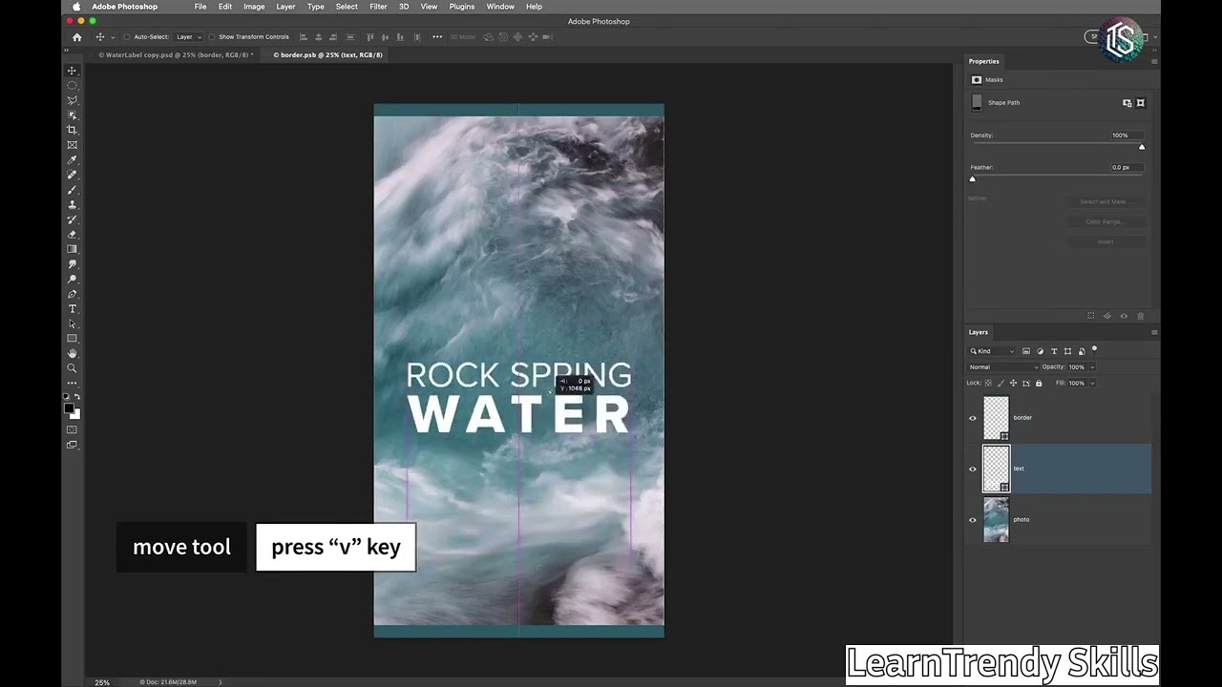Select the Path Selection tool
The width and height of the screenshot is (1222, 687).
point(72,323)
